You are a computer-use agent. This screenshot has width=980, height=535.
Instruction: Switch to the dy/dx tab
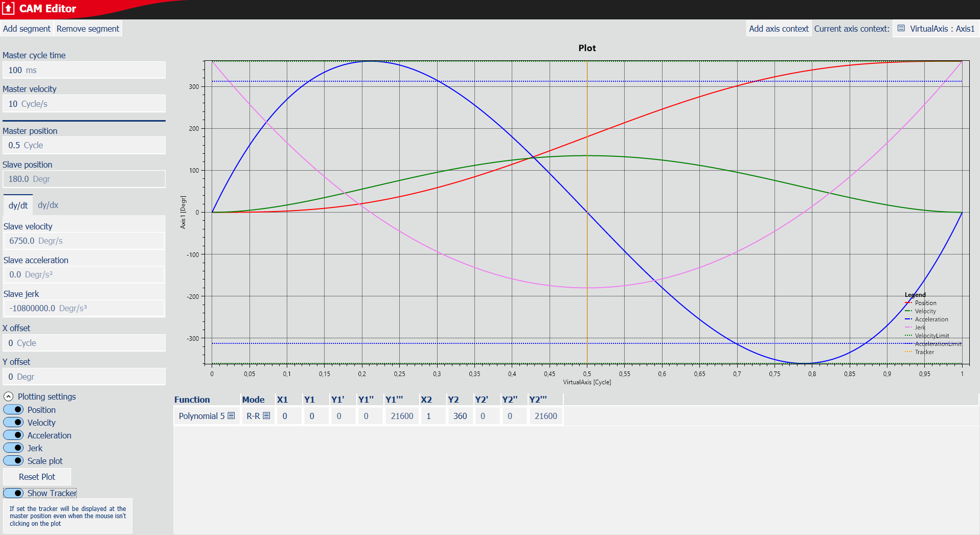pyautogui.click(x=48, y=205)
